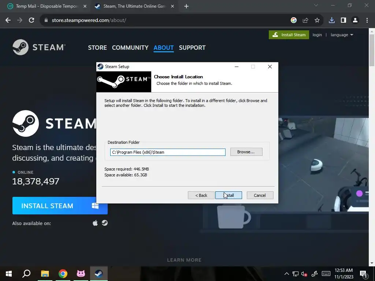The image size is (375, 281).
Task: Share this page icon
Action: coord(305,20)
